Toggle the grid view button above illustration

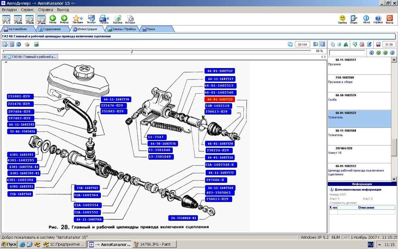(12, 44)
